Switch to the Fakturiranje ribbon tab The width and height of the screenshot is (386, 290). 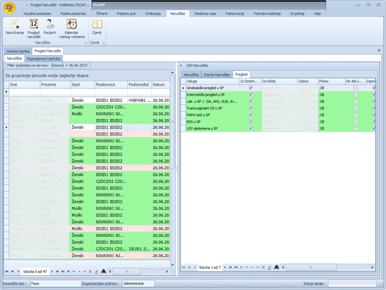click(x=235, y=14)
